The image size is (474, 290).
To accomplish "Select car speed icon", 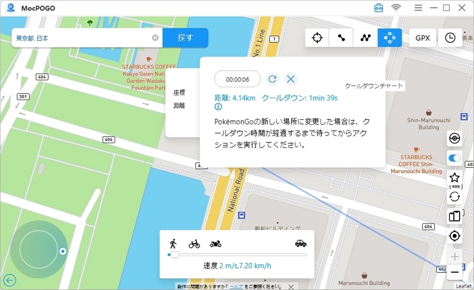I will (301, 243).
